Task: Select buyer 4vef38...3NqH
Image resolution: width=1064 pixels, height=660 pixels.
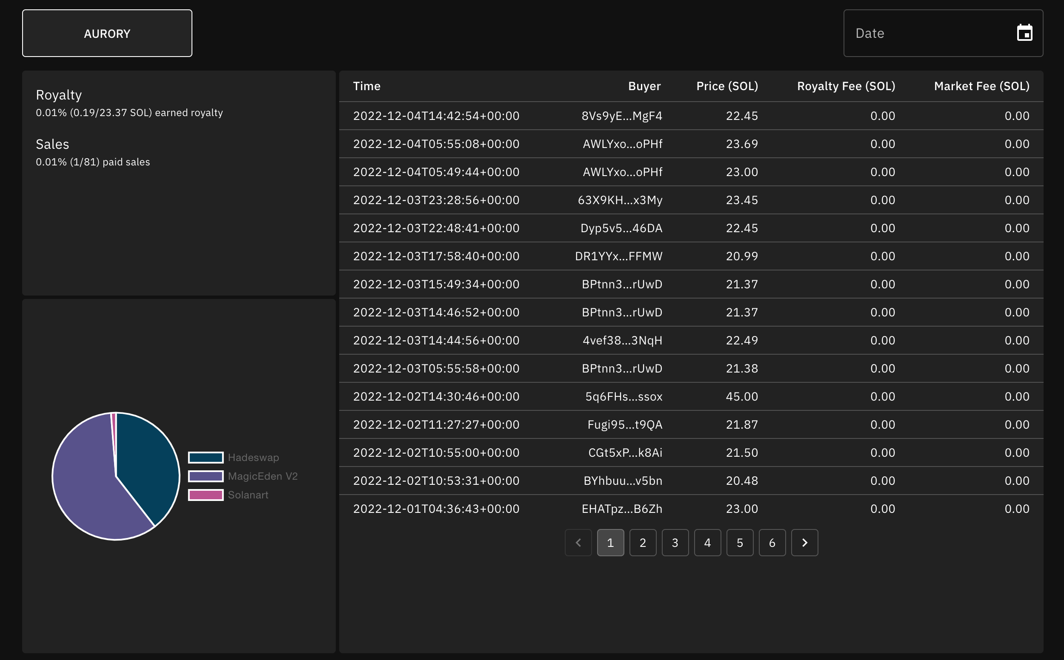Action: tap(622, 341)
